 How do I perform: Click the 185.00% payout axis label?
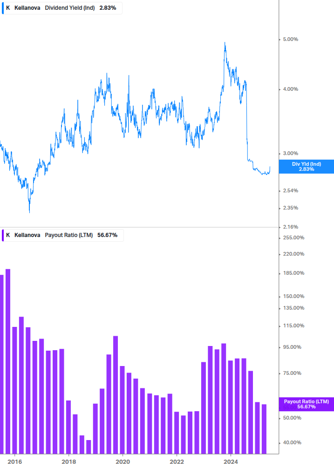pyautogui.click(x=293, y=273)
